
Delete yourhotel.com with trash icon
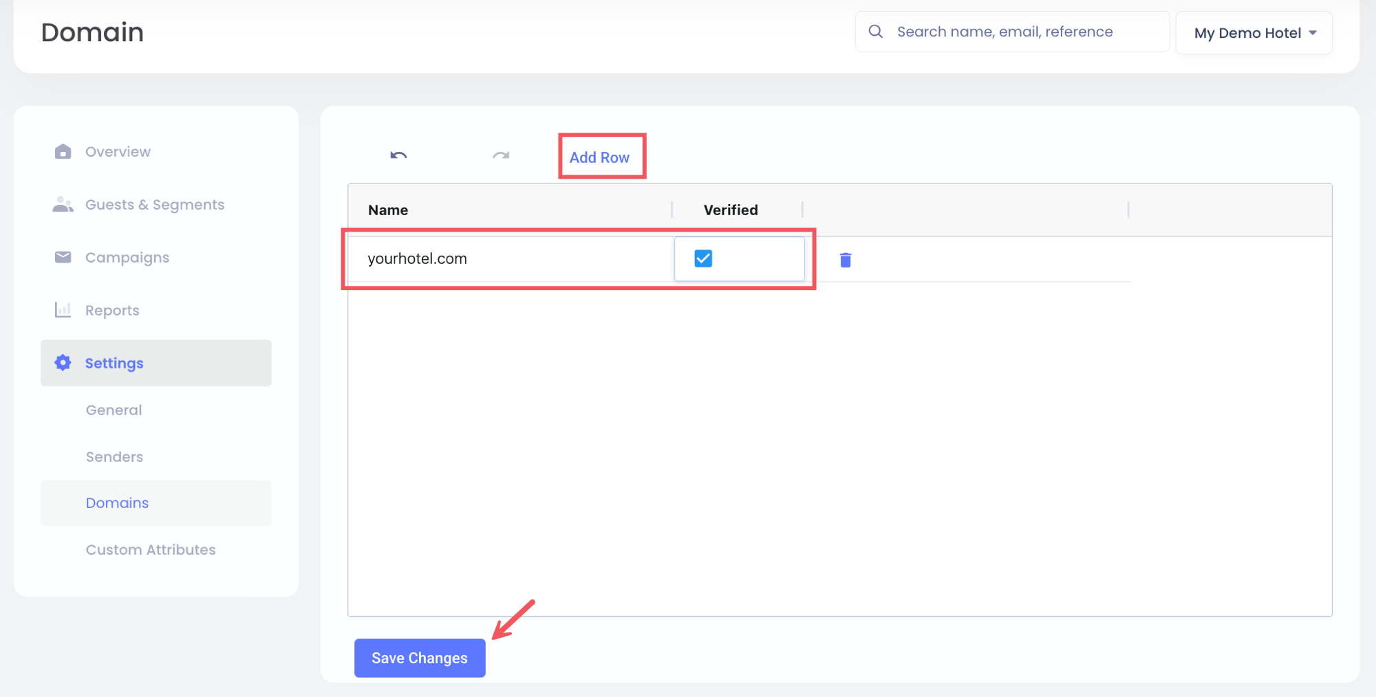pos(846,260)
